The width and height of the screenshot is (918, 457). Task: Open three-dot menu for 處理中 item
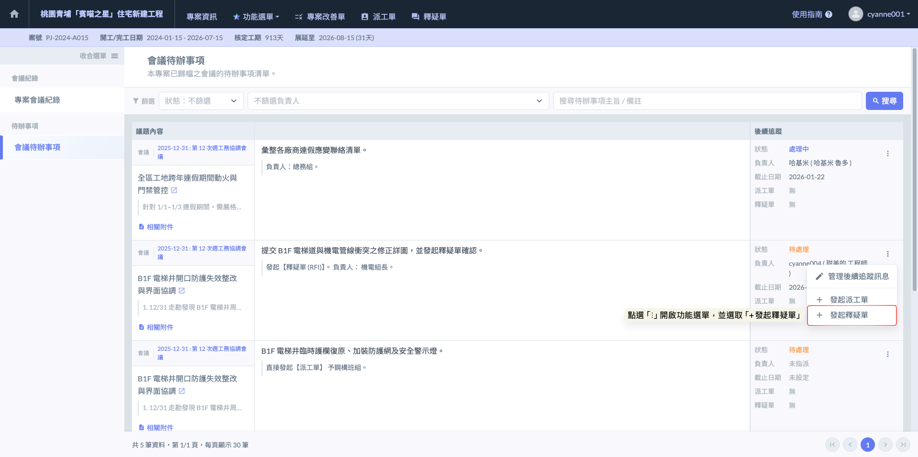887,153
